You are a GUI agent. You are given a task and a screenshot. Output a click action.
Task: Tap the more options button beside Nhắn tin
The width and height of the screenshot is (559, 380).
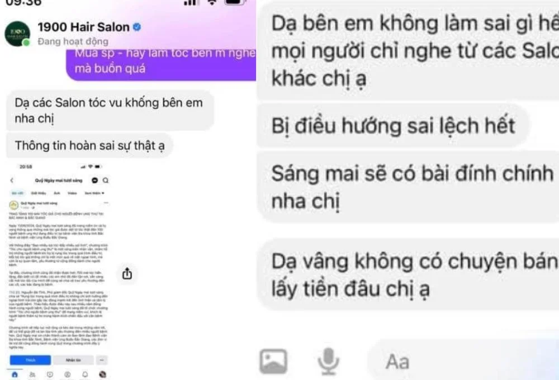(x=102, y=360)
